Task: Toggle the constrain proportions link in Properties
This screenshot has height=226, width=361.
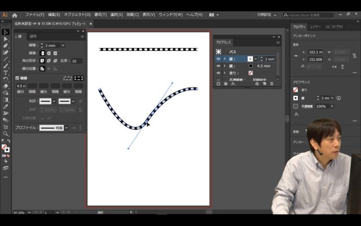Action: (x=354, y=55)
